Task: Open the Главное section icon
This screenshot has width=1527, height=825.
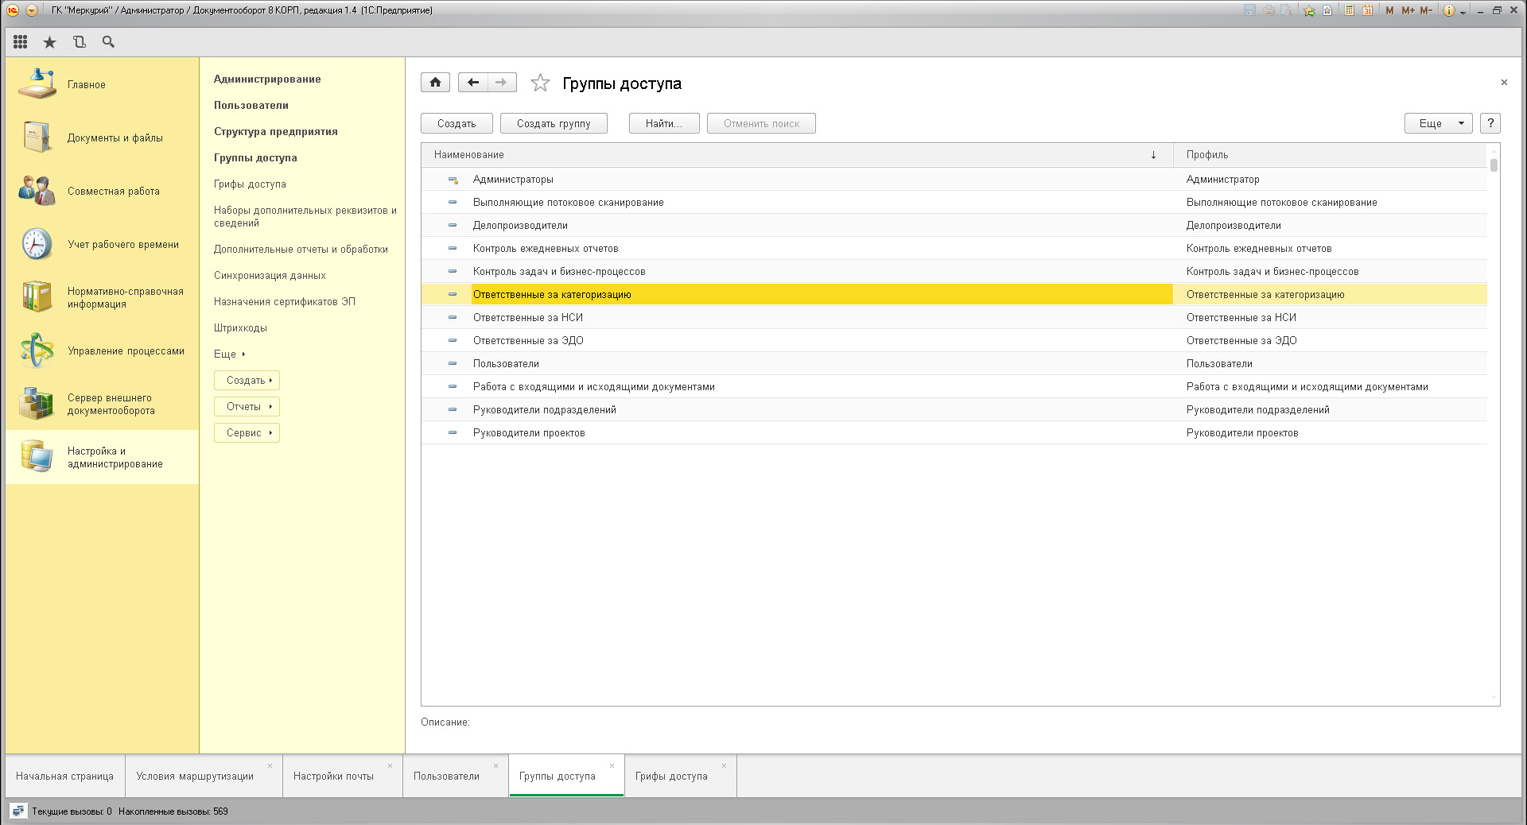Action: tap(37, 83)
